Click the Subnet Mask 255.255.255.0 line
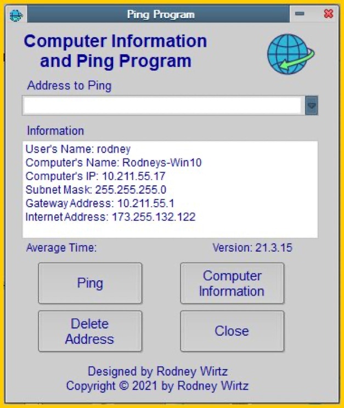Image resolution: width=344 pixels, height=408 pixels. pos(96,190)
